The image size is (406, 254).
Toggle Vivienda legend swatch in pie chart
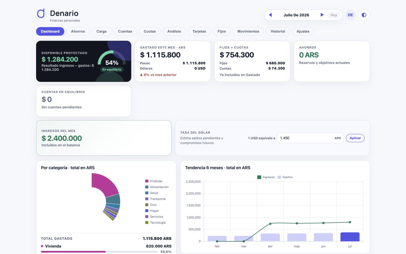coord(147,181)
